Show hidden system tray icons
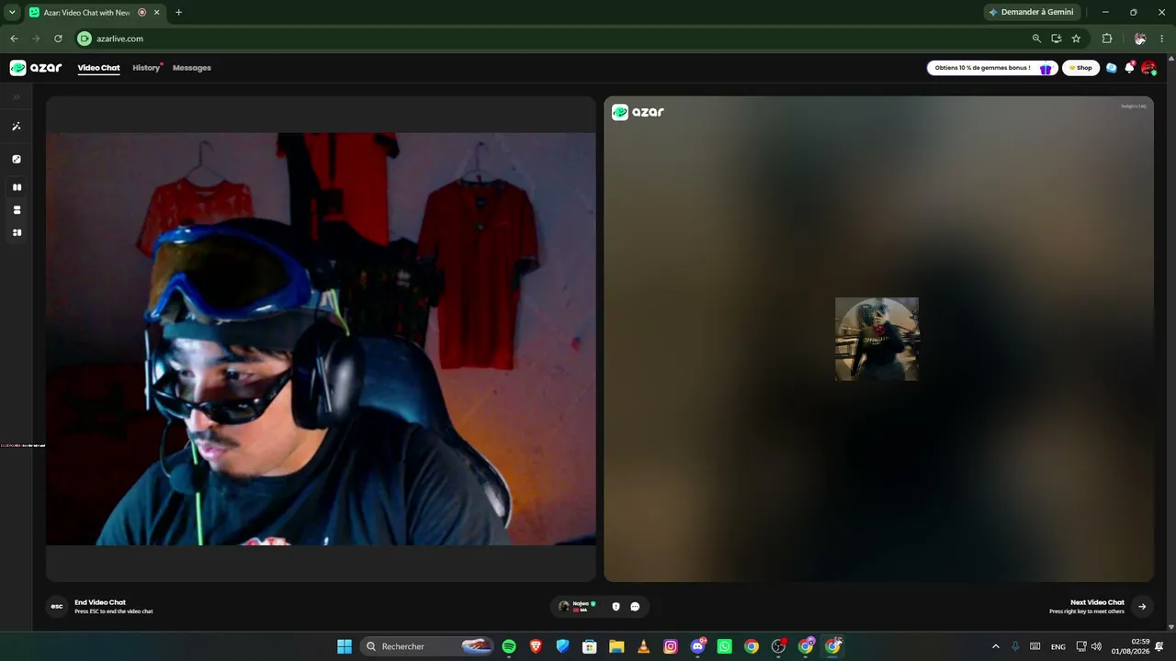Image resolution: width=1176 pixels, height=661 pixels. pyautogui.click(x=995, y=646)
